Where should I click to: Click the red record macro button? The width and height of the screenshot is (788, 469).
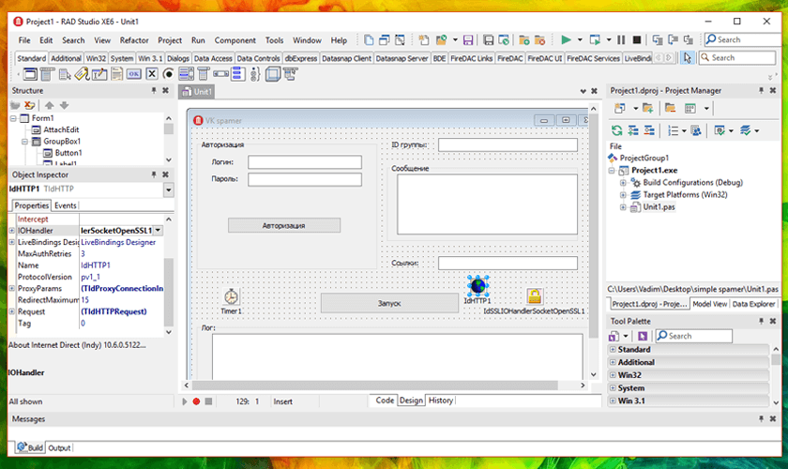pos(196,401)
